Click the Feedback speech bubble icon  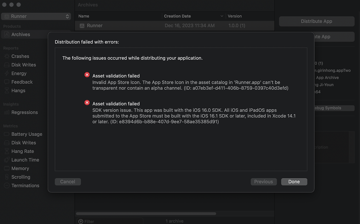coord(6,82)
